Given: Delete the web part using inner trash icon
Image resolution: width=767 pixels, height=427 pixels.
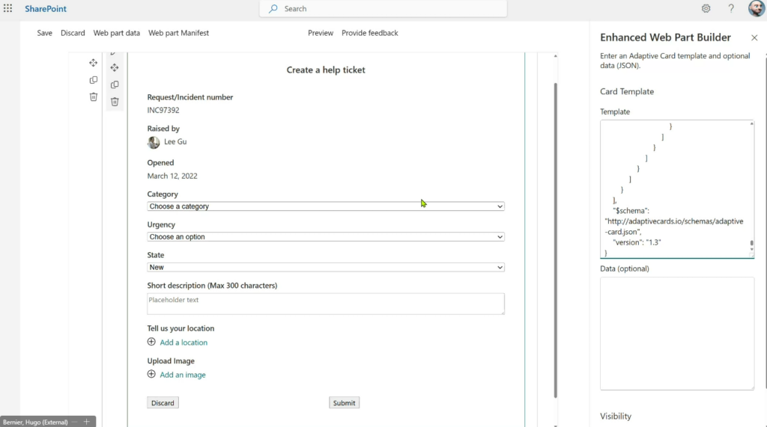Looking at the screenshot, I should point(115,102).
